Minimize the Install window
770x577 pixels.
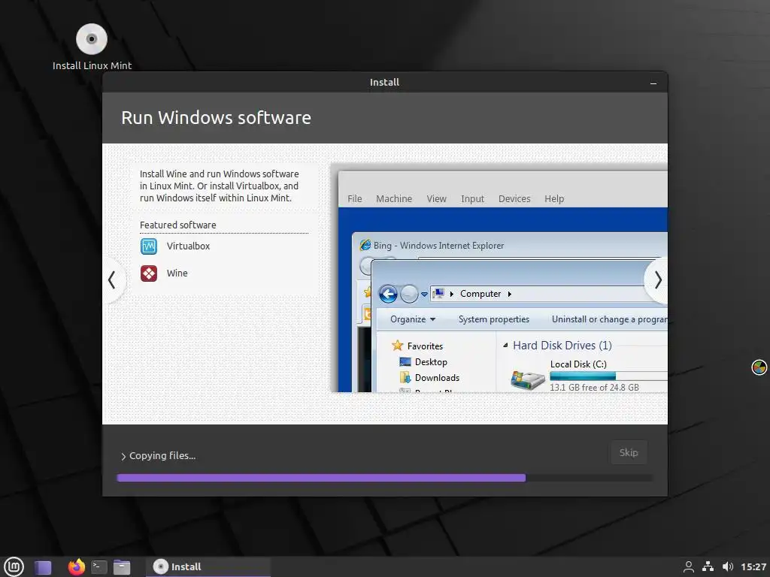point(653,83)
